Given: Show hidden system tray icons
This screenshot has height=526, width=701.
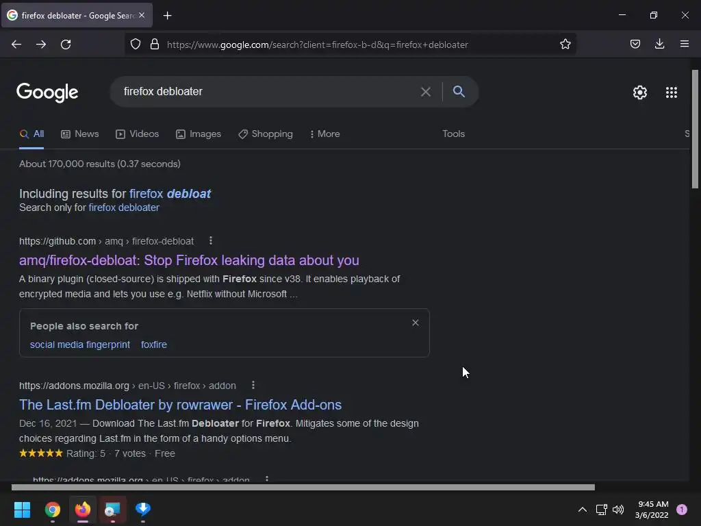Looking at the screenshot, I should tap(582, 509).
